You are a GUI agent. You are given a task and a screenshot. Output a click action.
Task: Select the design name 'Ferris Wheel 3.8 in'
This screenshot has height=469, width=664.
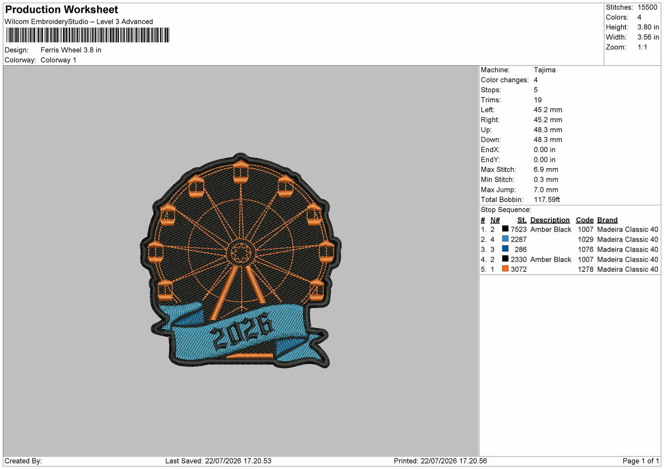coord(71,50)
